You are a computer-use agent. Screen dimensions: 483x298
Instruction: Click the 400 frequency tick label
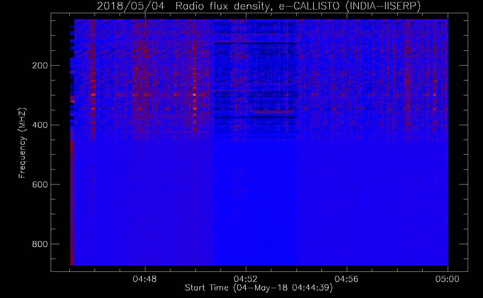(40, 125)
